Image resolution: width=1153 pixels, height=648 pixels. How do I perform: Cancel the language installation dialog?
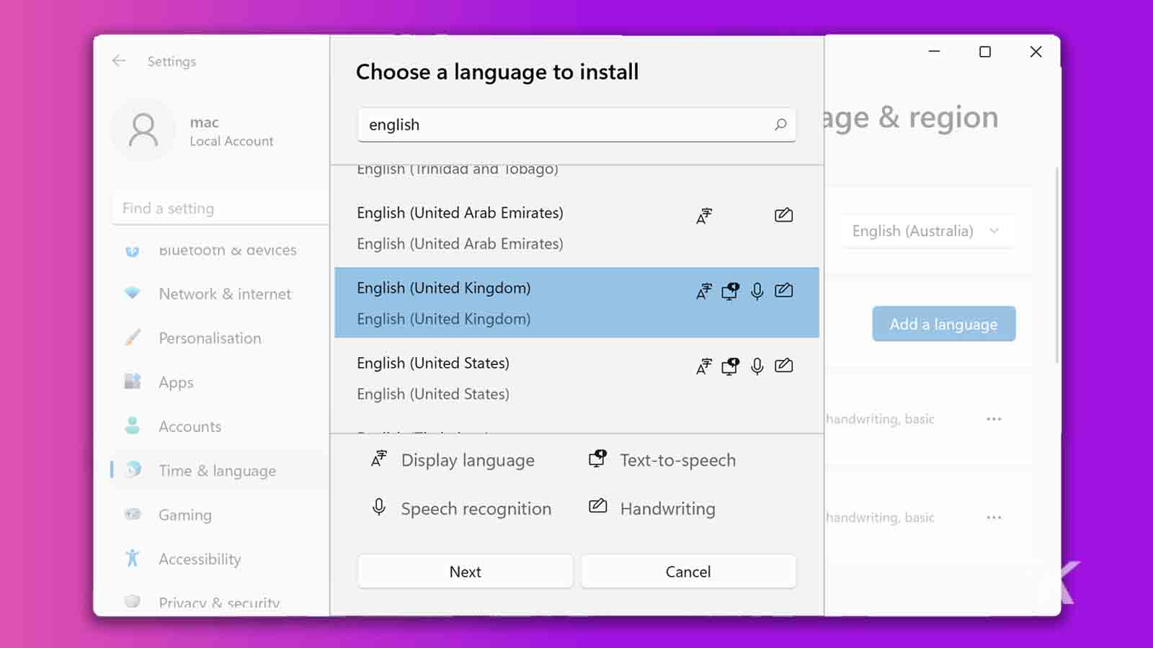click(688, 571)
